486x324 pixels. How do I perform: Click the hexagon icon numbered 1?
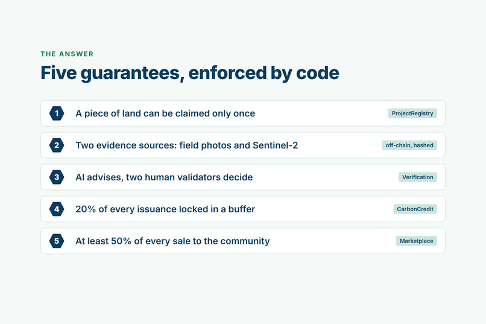coord(57,113)
